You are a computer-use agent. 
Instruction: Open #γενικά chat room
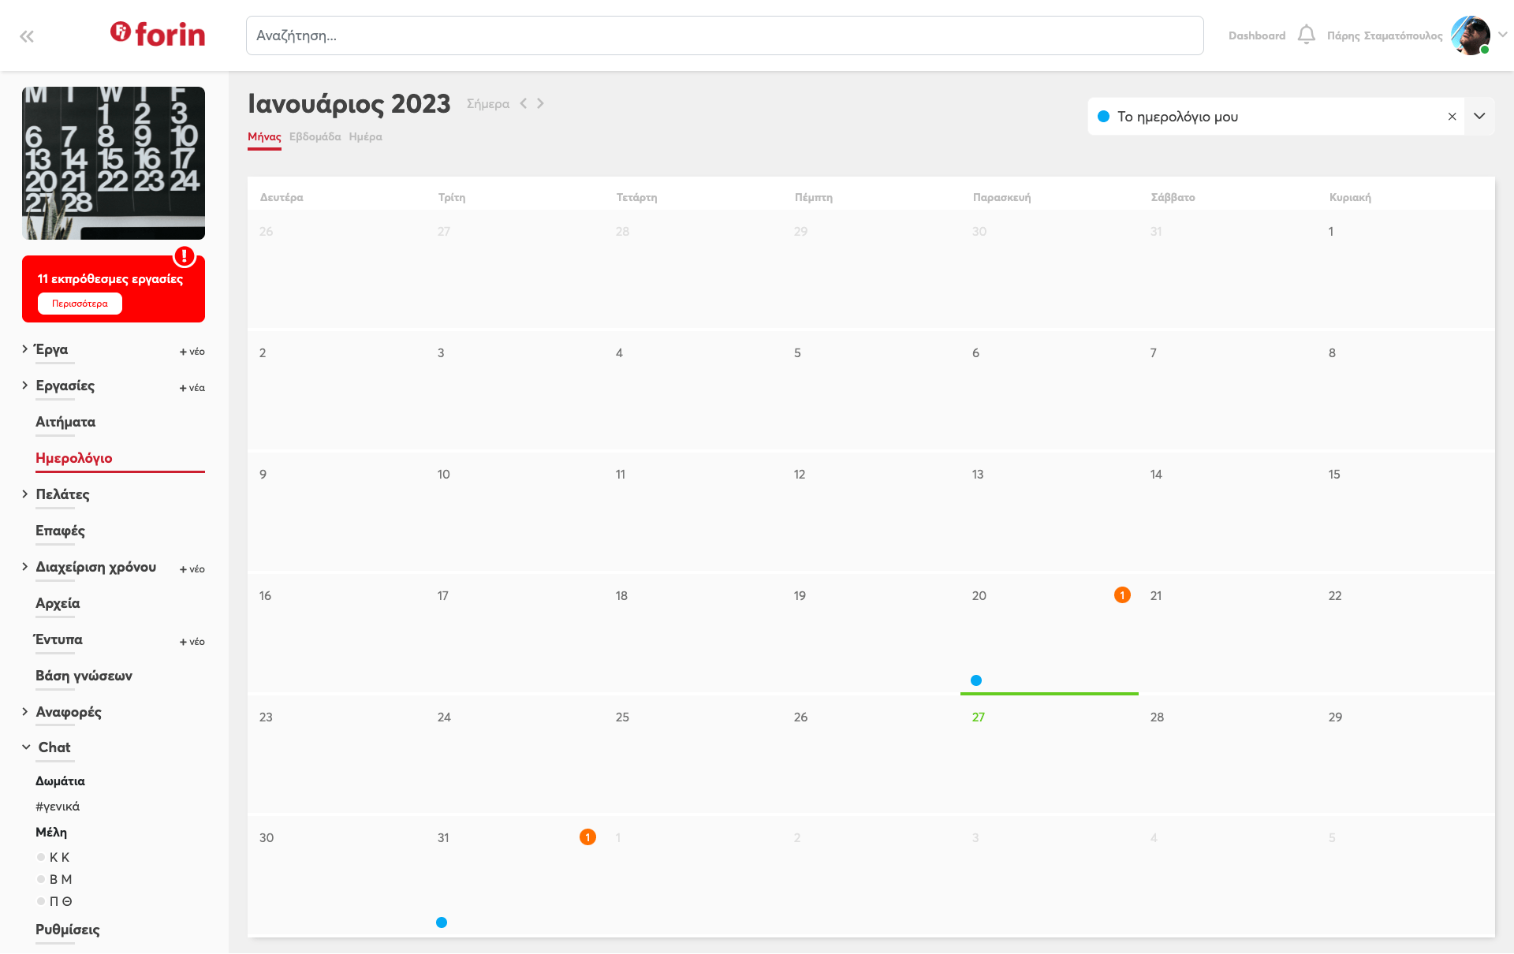click(x=58, y=807)
